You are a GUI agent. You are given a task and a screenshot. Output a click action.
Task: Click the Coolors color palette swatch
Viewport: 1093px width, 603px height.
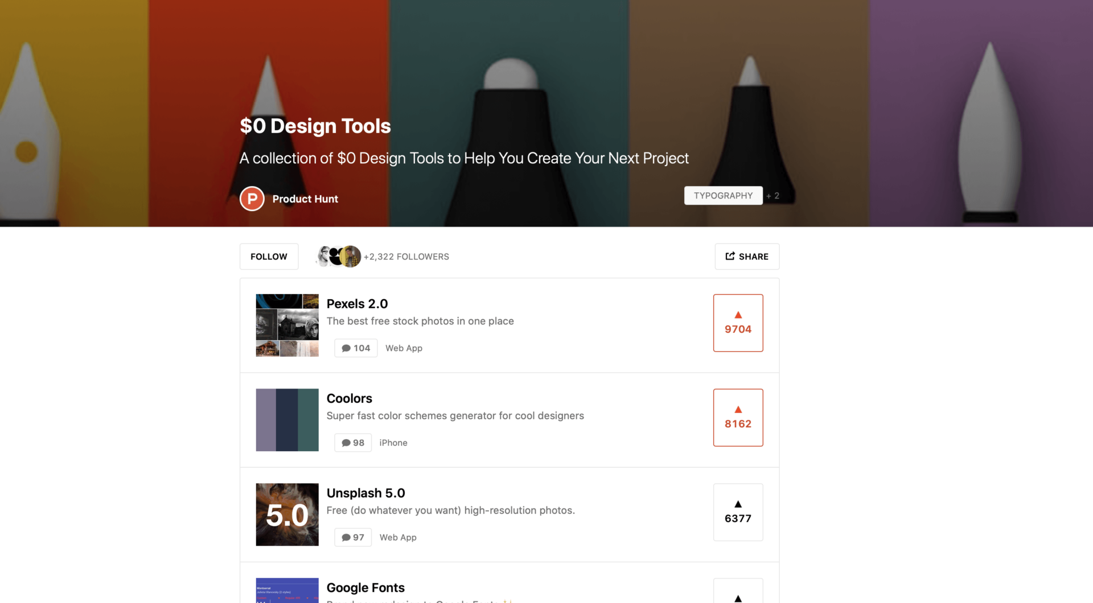click(287, 420)
